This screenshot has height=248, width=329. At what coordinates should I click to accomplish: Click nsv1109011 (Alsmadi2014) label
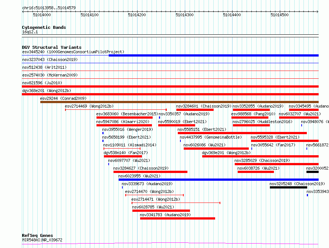[x=130, y=145]
